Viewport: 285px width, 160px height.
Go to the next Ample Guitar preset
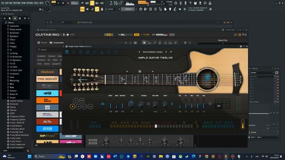point(166,52)
